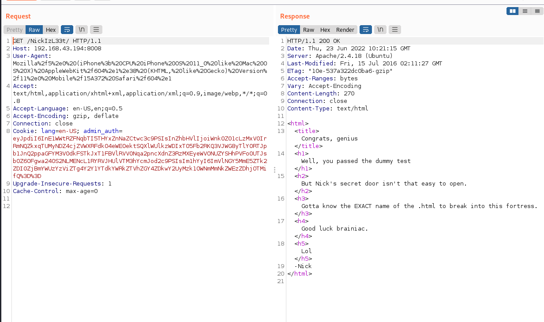Toggle word wrap in the Response editor
Viewport: 544px width, 322px height.
pos(366,30)
